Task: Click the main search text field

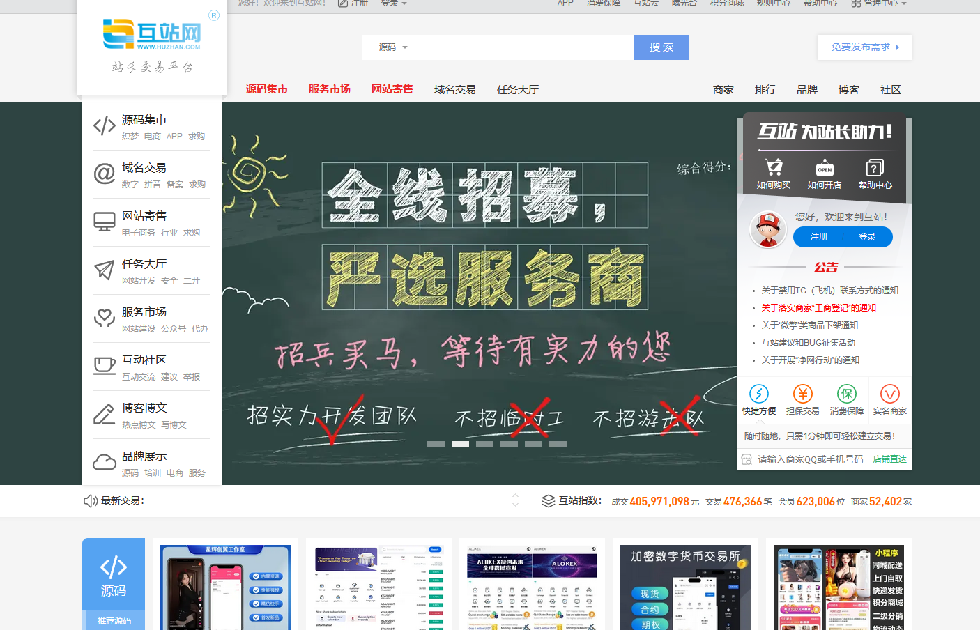Action: (x=526, y=47)
